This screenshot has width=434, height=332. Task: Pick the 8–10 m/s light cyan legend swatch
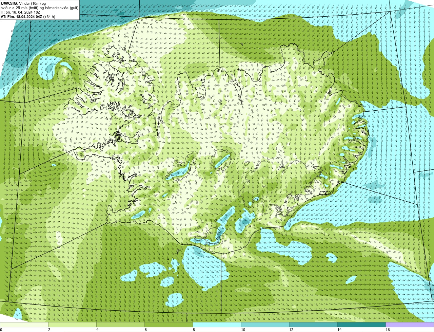[217, 325]
